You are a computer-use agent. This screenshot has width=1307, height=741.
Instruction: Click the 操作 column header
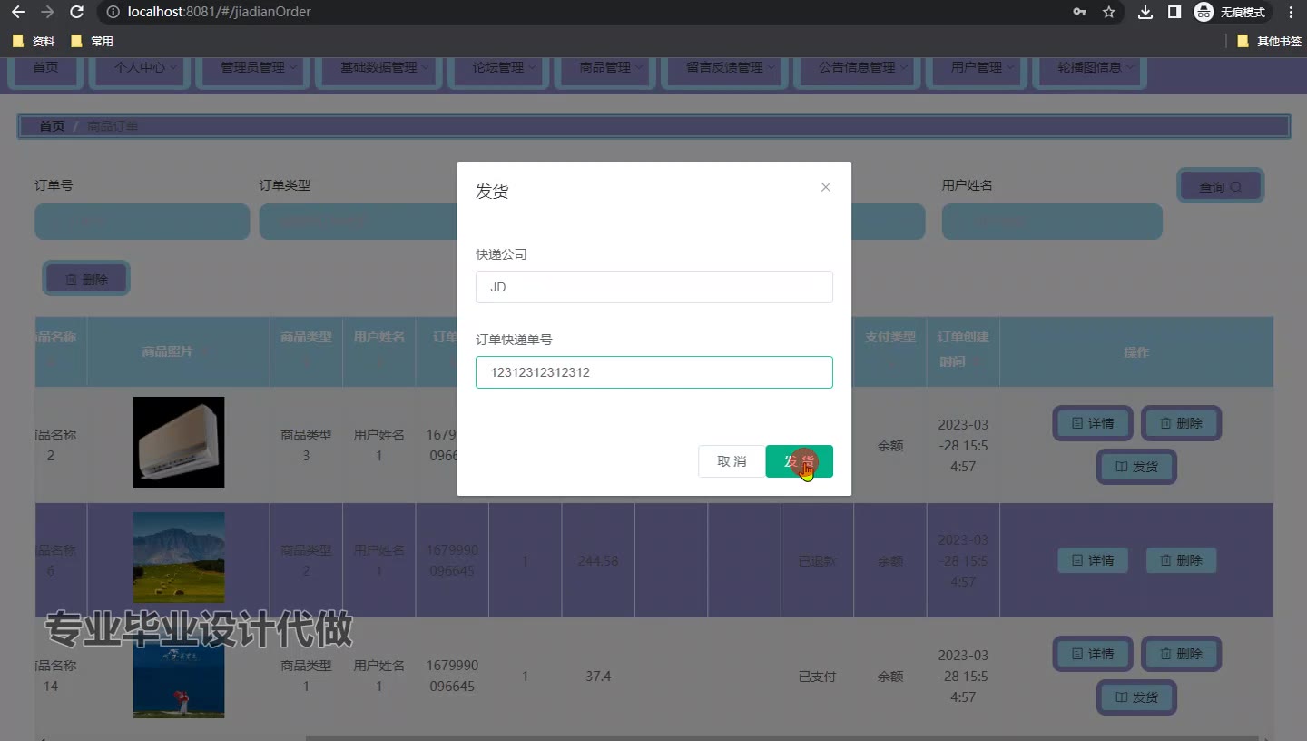pos(1136,351)
